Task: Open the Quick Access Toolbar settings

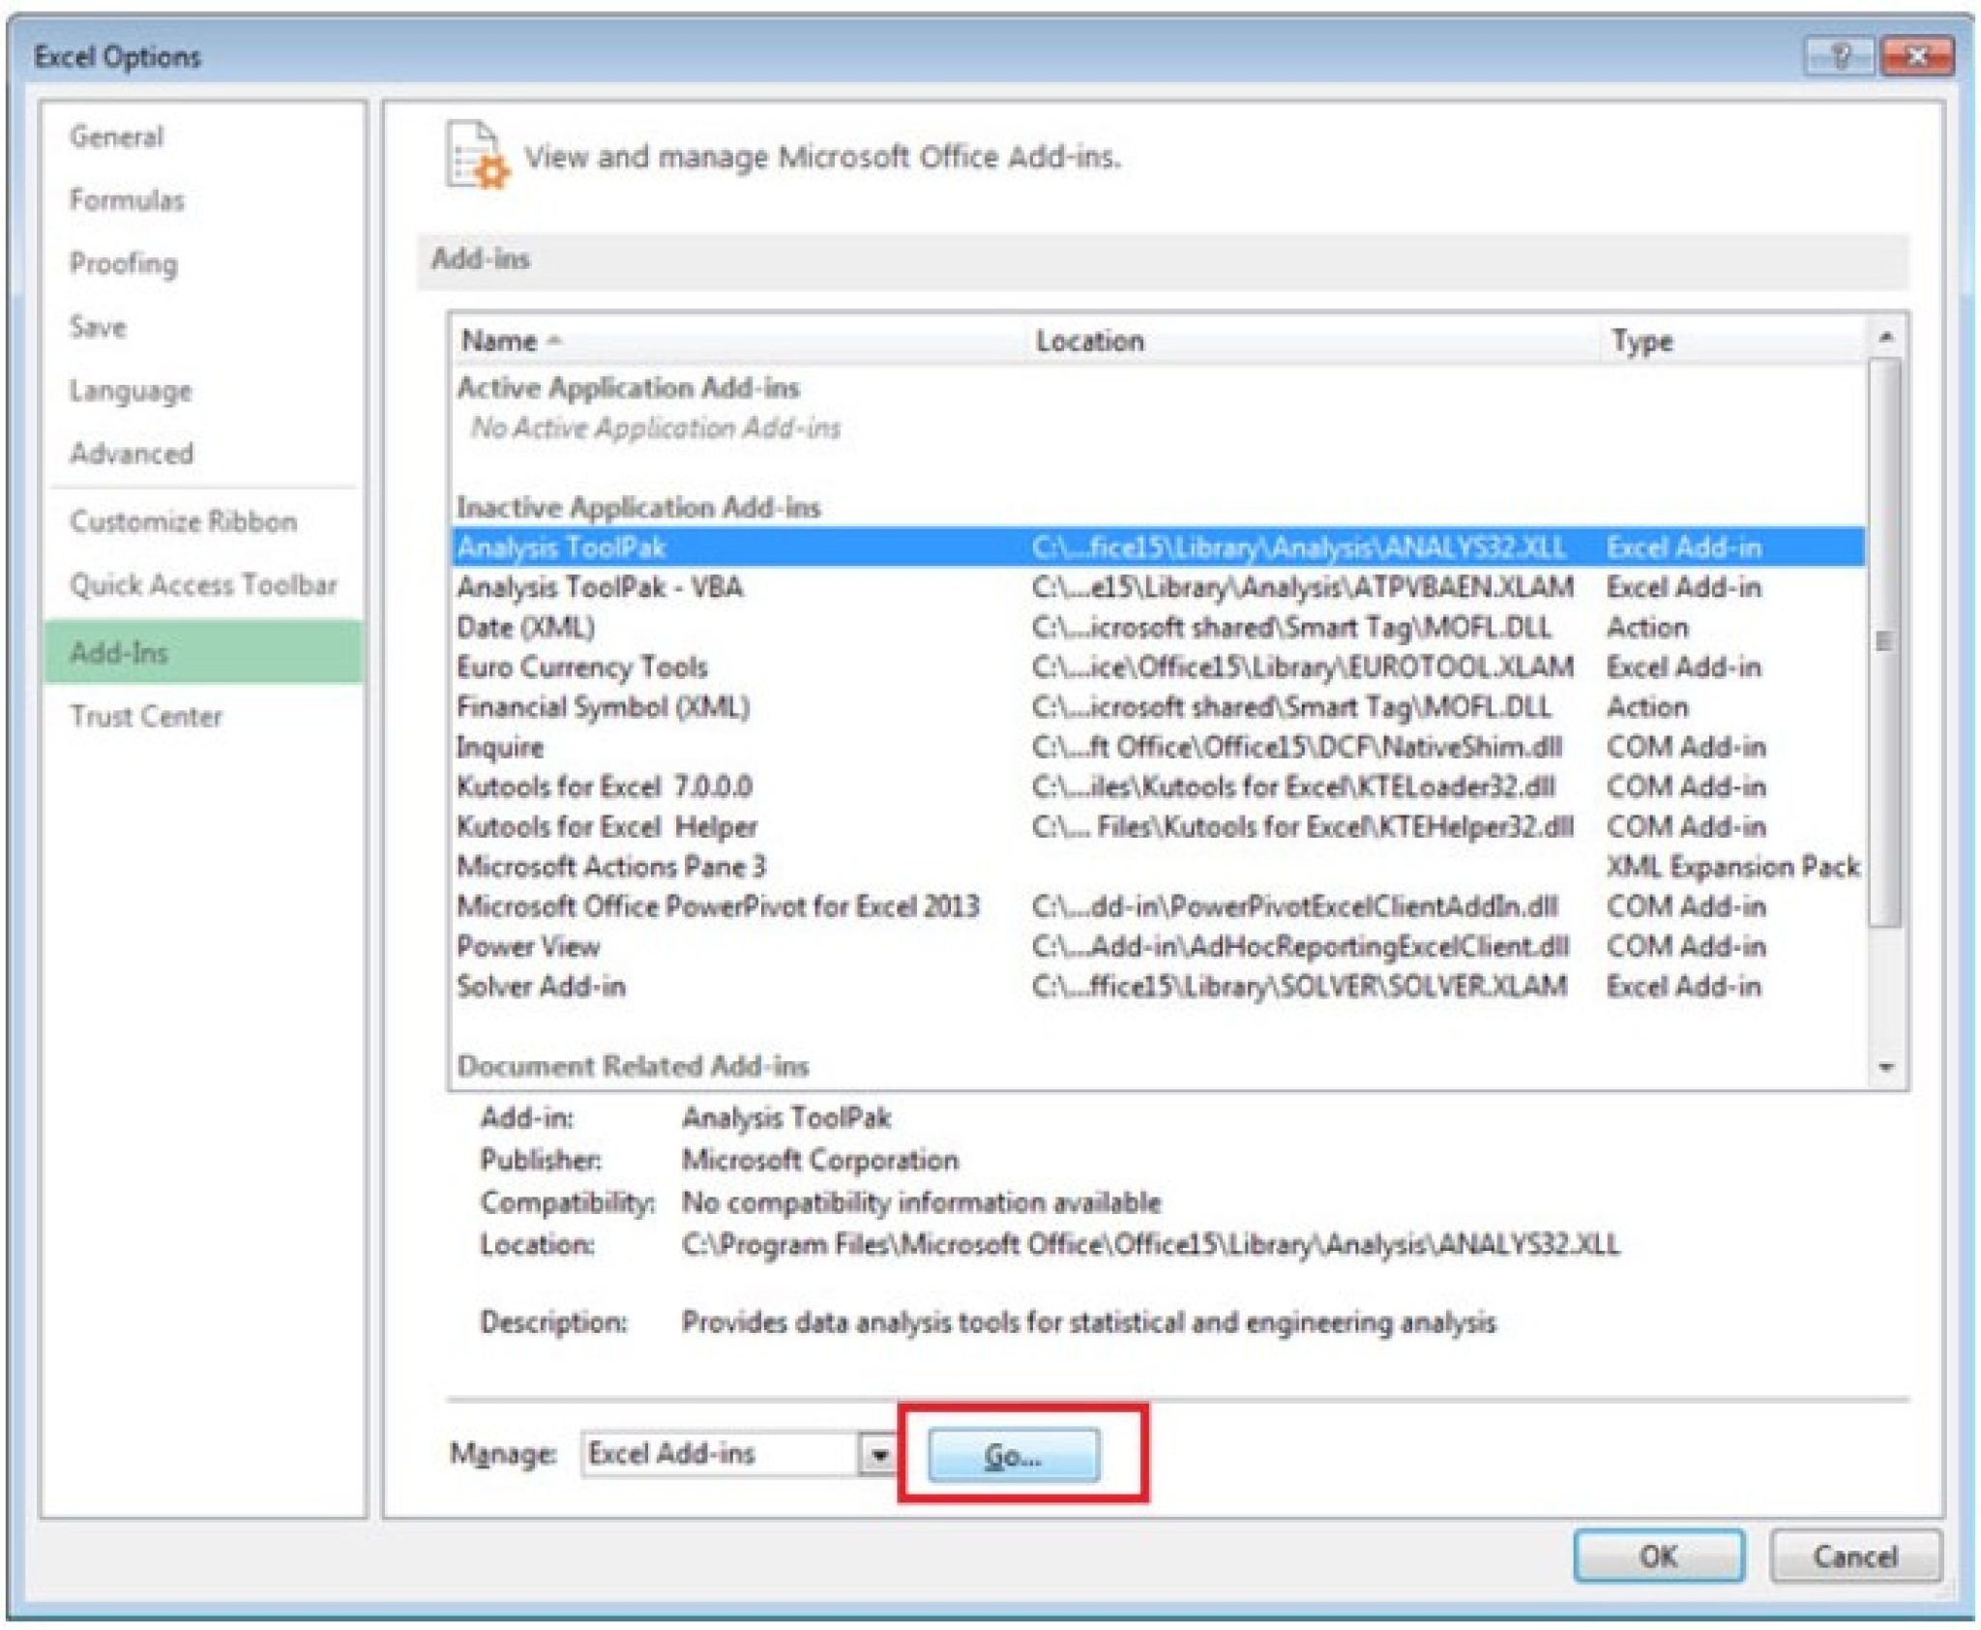Action: (x=202, y=585)
